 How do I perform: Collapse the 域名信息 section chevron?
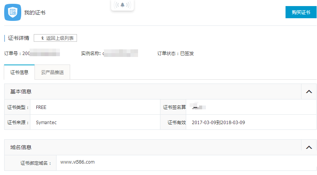click(309, 147)
